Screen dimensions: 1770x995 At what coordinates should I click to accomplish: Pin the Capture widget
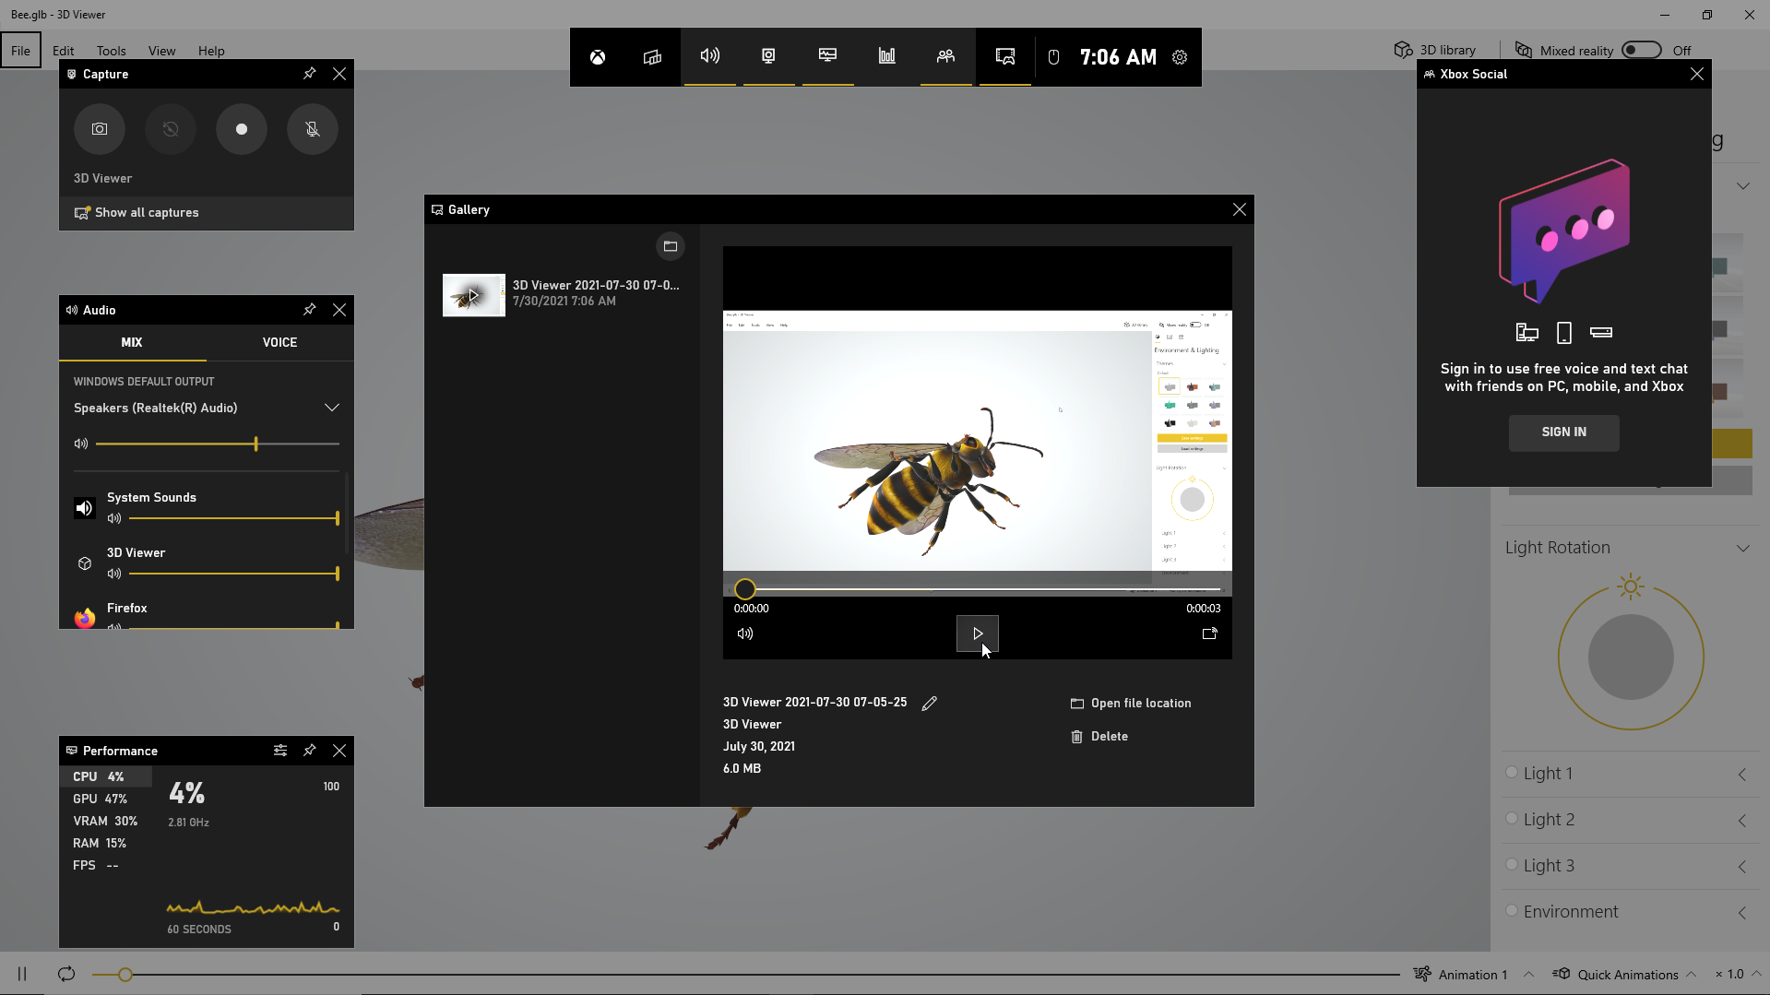310,74
